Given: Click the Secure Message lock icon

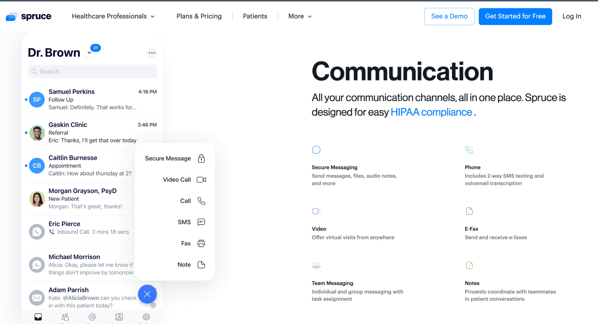Looking at the screenshot, I should (x=201, y=158).
